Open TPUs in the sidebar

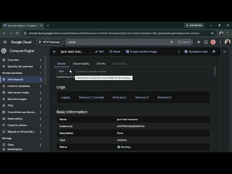click(11, 105)
